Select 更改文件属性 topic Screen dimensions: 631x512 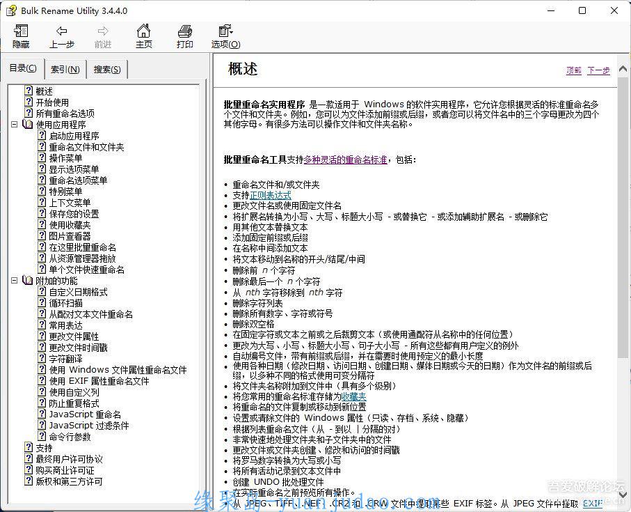click(74, 336)
